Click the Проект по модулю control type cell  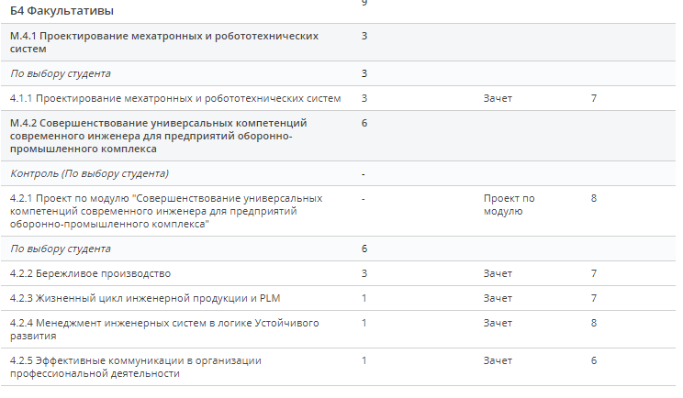tap(509, 205)
